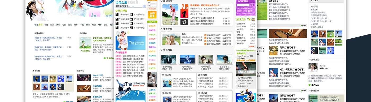
Task: Open the 音乐 topic in 话题索引
Action: pos(106,25)
